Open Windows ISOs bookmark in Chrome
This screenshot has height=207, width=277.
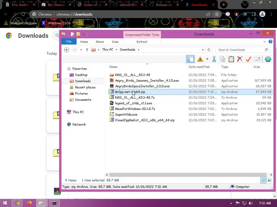coord(56,23)
